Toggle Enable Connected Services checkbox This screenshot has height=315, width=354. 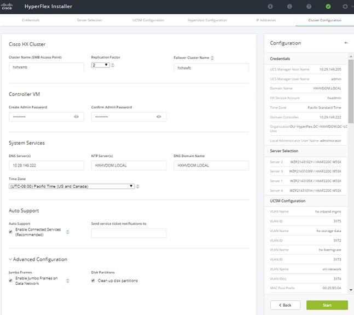[x=10, y=232]
